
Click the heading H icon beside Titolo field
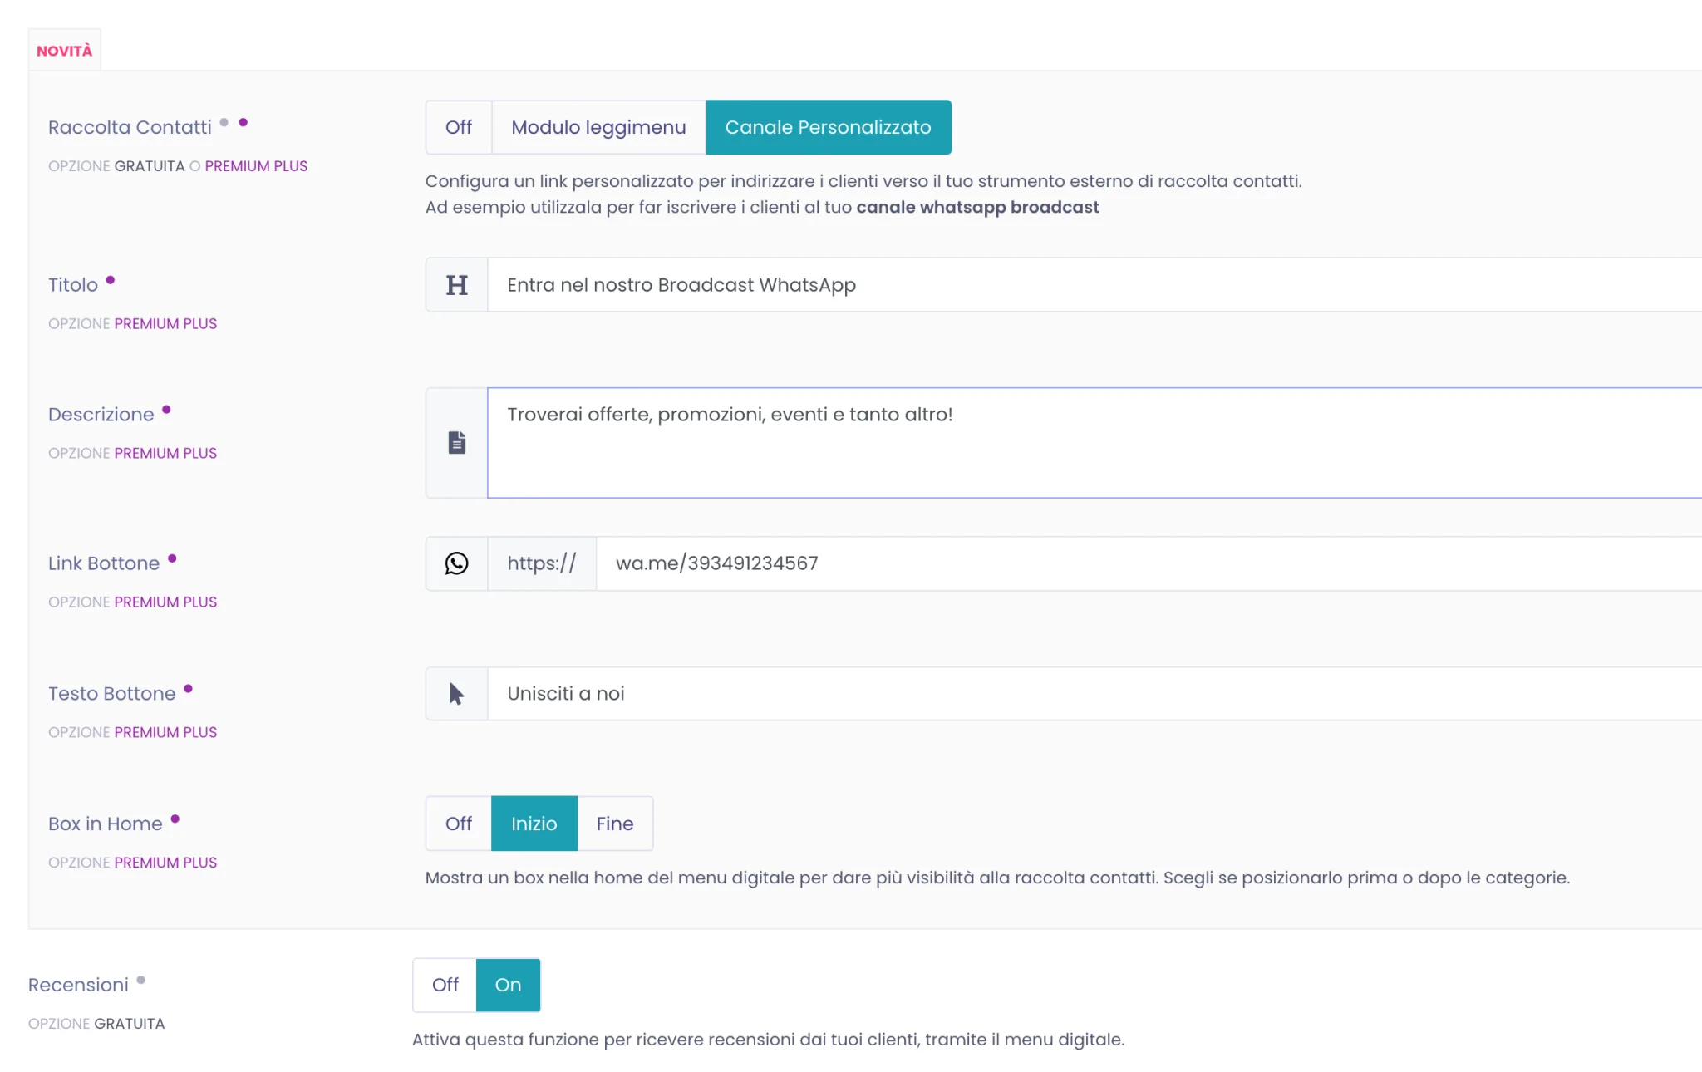pos(456,285)
